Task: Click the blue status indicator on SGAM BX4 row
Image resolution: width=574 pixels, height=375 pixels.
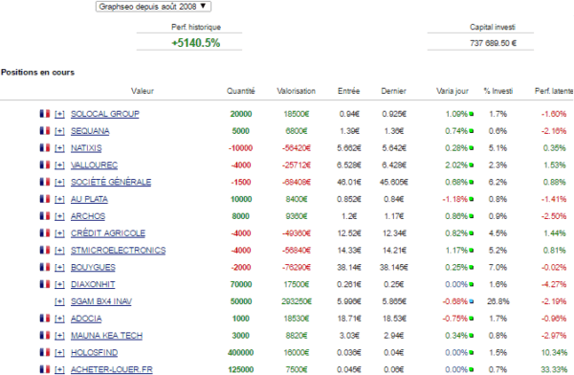Action: [x=472, y=301]
